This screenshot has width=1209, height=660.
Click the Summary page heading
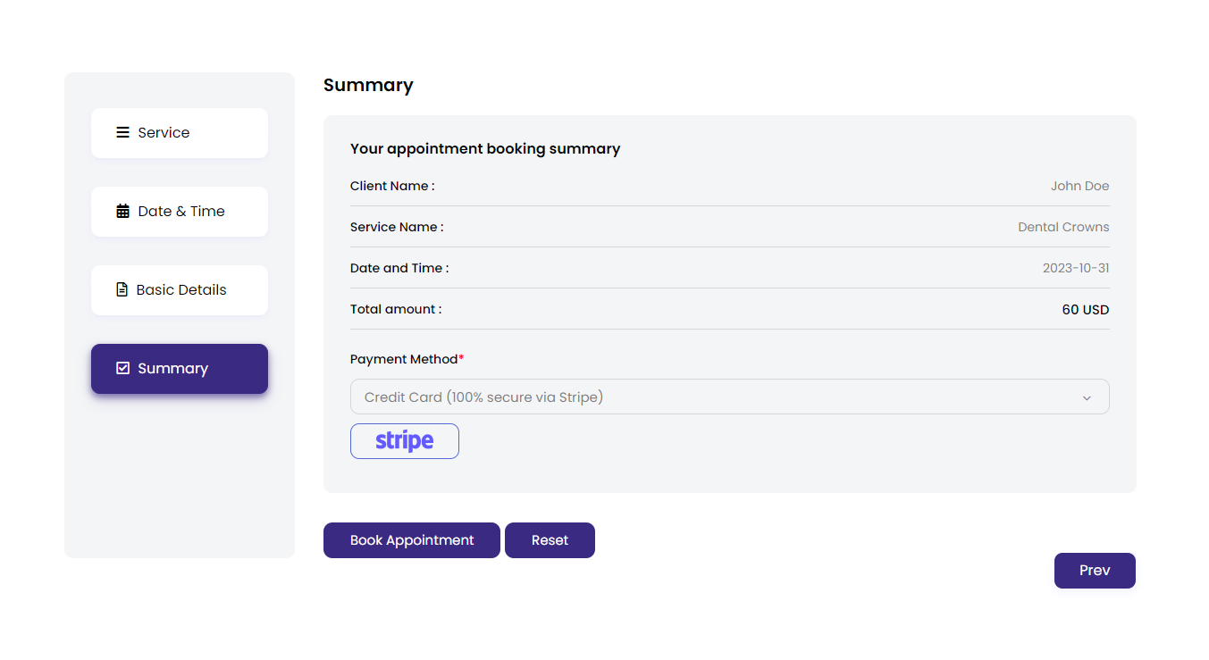(x=368, y=86)
